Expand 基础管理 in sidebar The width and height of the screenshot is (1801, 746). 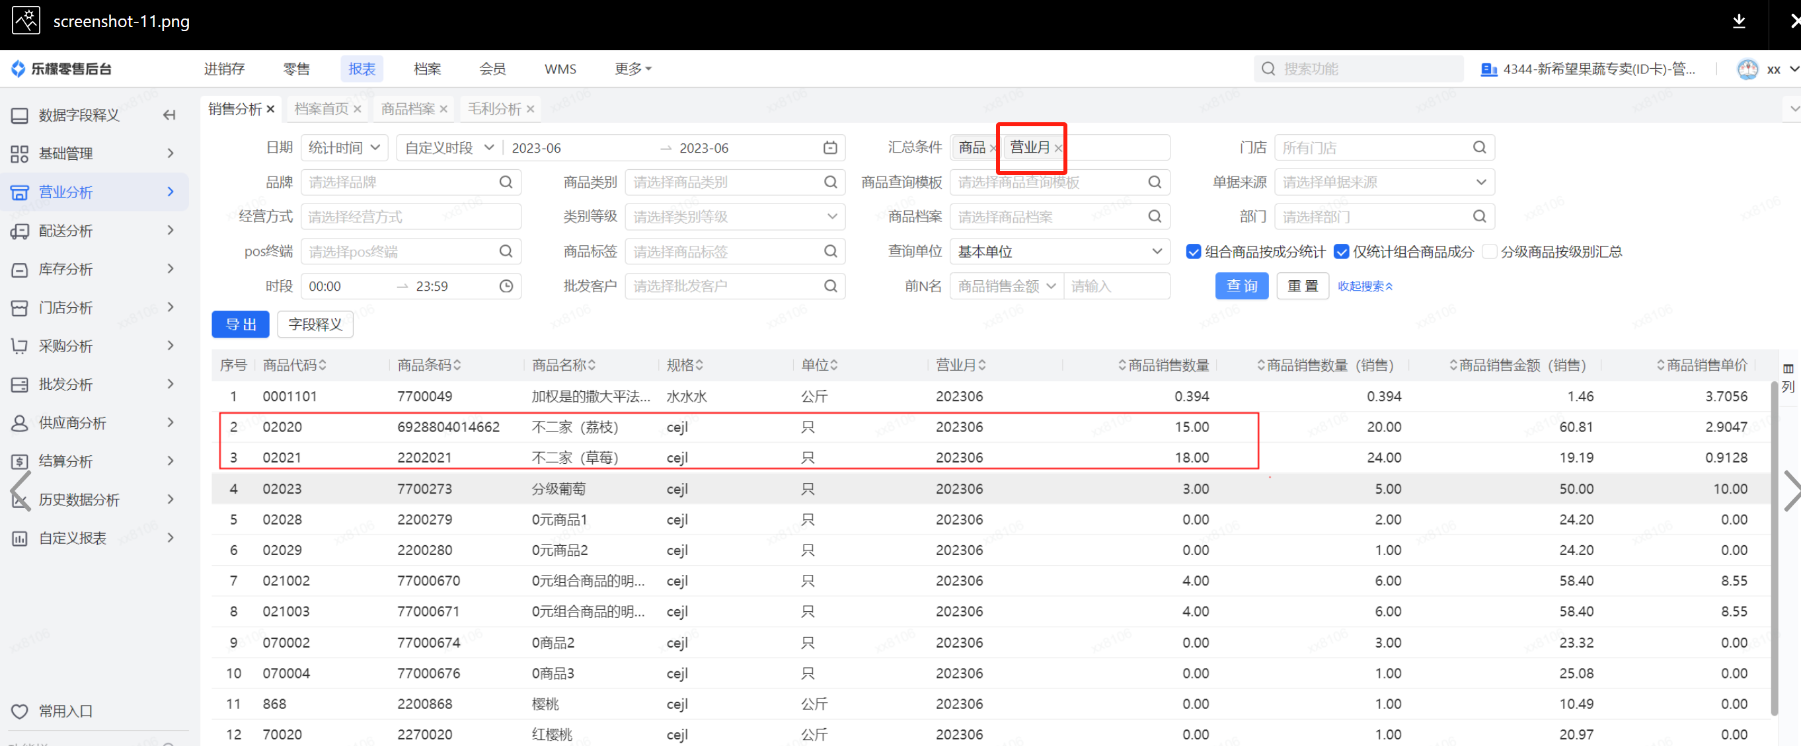[95, 153]
